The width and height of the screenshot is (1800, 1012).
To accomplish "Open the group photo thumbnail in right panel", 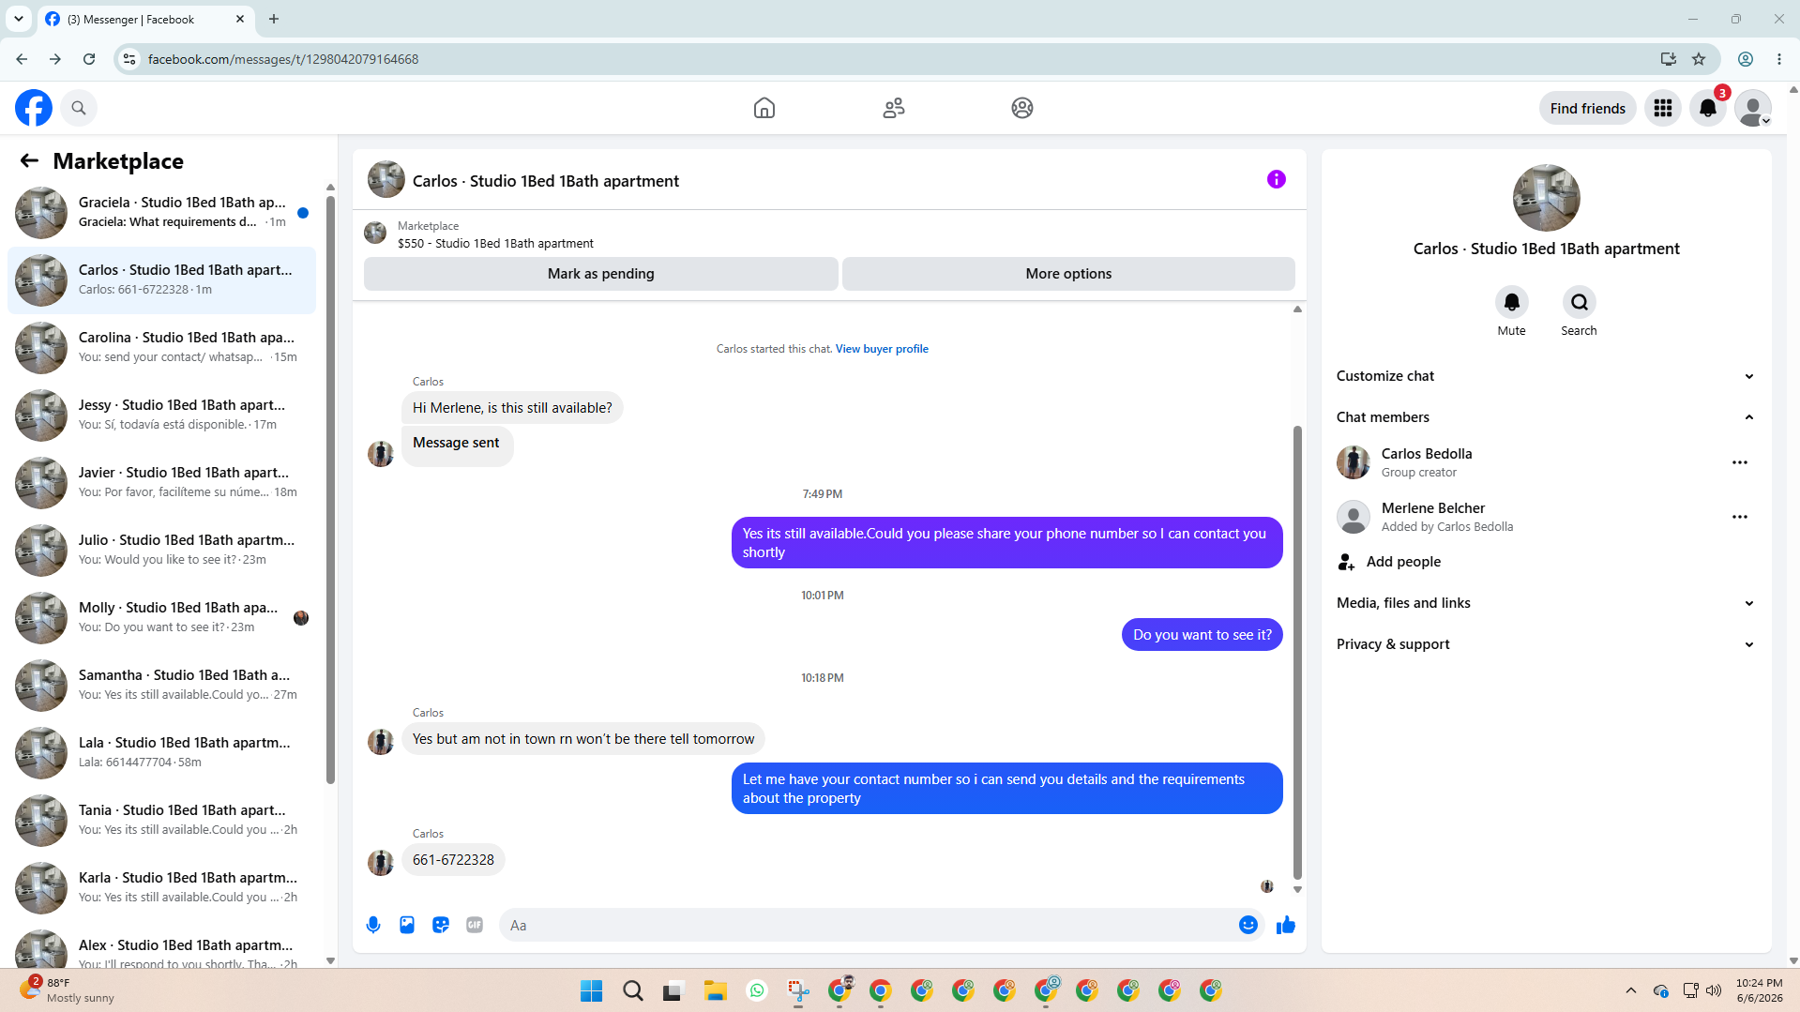I will (1546, 198).
